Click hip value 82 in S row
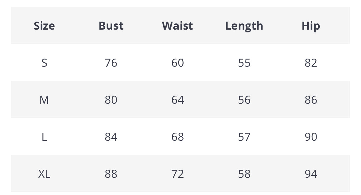Screen dimensions: 361x195 [311, 63]
